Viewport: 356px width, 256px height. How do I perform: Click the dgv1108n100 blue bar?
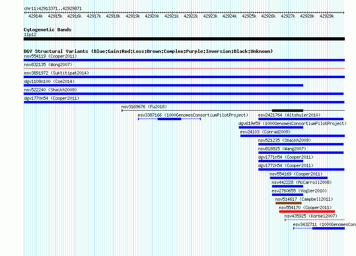[164, 85]
